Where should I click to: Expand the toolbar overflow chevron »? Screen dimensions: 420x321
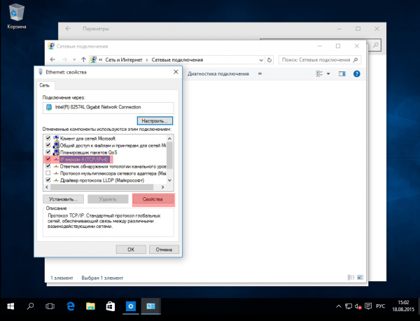260,74
